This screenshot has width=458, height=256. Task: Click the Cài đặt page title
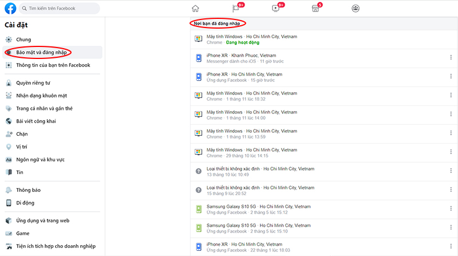tap(16, 25)
